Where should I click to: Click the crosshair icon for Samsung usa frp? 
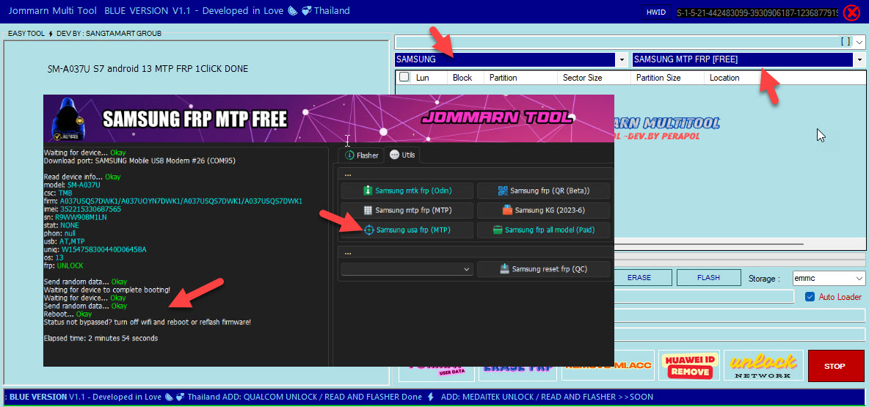[x=369, y=230]
